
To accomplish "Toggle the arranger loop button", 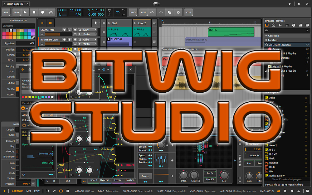I will [x=118, y=12].
